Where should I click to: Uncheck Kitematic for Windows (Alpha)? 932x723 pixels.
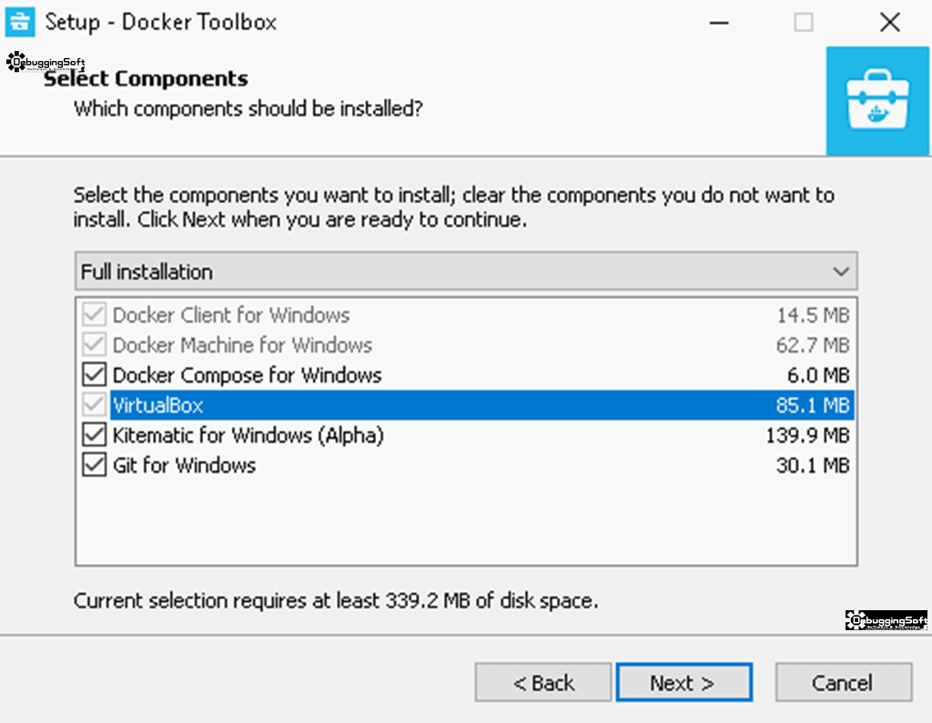point(94,436)
